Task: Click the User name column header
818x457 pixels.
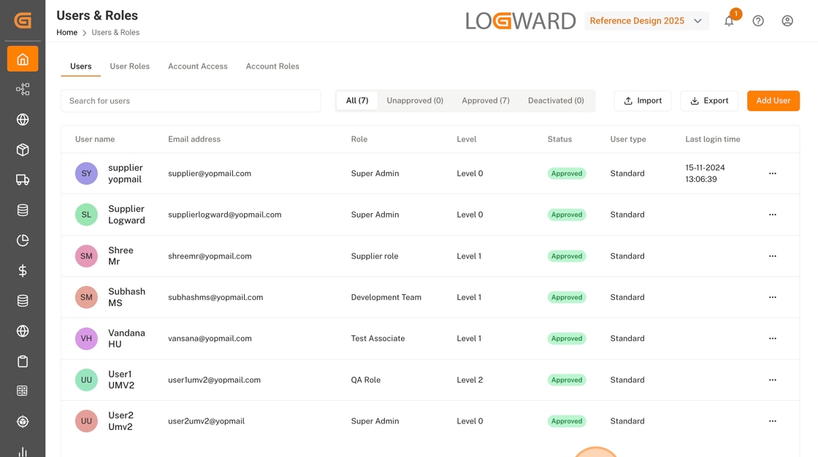Action: (x=95, y=139)
